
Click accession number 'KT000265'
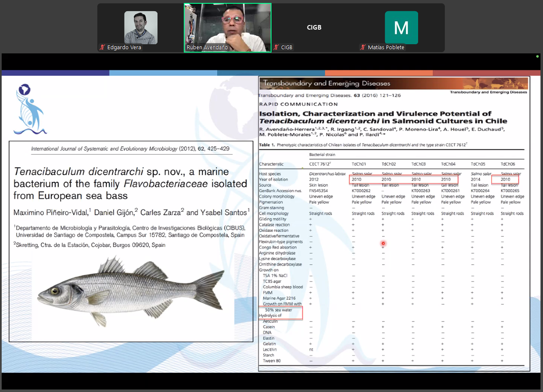tap(510, 191)
